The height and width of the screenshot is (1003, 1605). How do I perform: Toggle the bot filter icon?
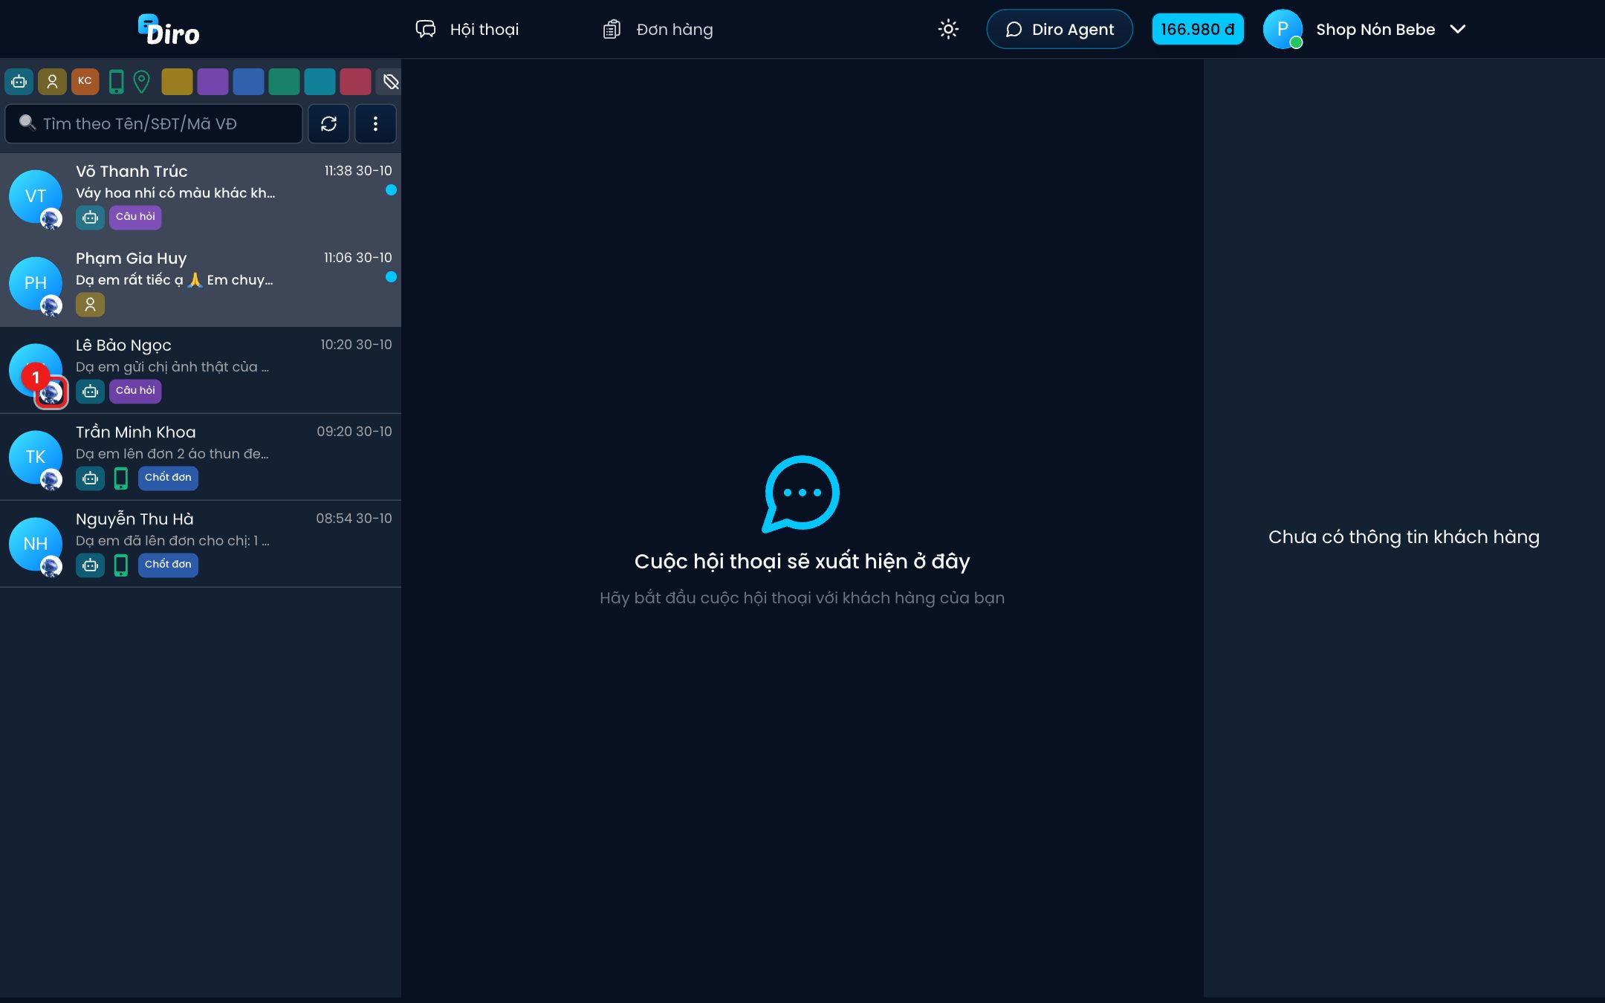19,82
